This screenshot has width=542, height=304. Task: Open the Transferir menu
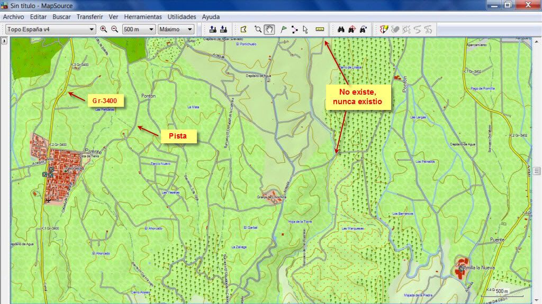89,16
